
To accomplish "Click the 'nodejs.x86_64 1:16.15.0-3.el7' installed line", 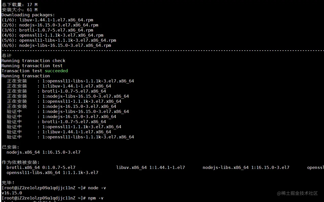I will 43,152.
